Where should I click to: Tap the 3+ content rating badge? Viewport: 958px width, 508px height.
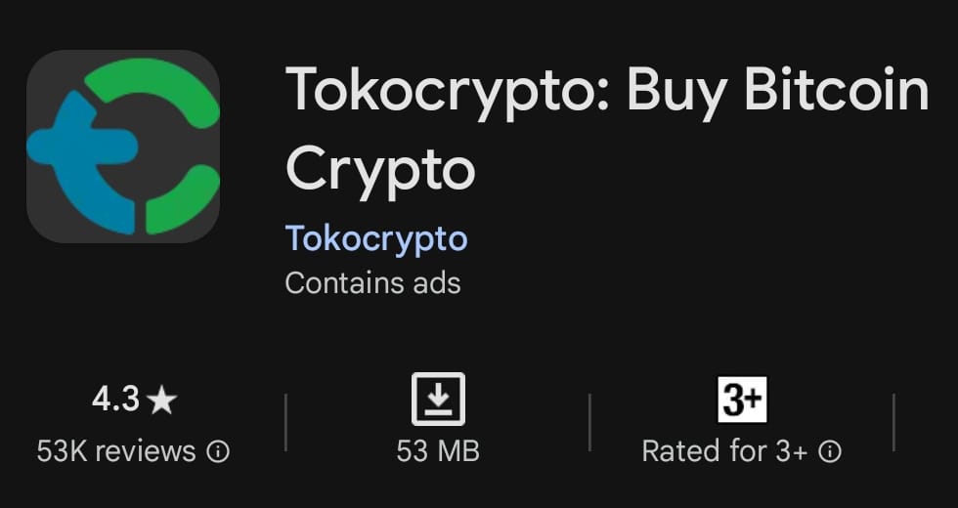pos(743,400)
